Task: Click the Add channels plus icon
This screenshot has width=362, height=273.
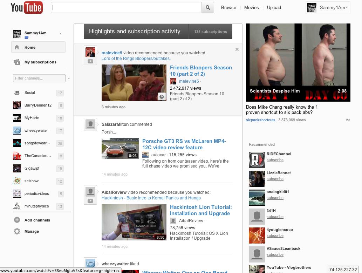Action: coord(17,220)
